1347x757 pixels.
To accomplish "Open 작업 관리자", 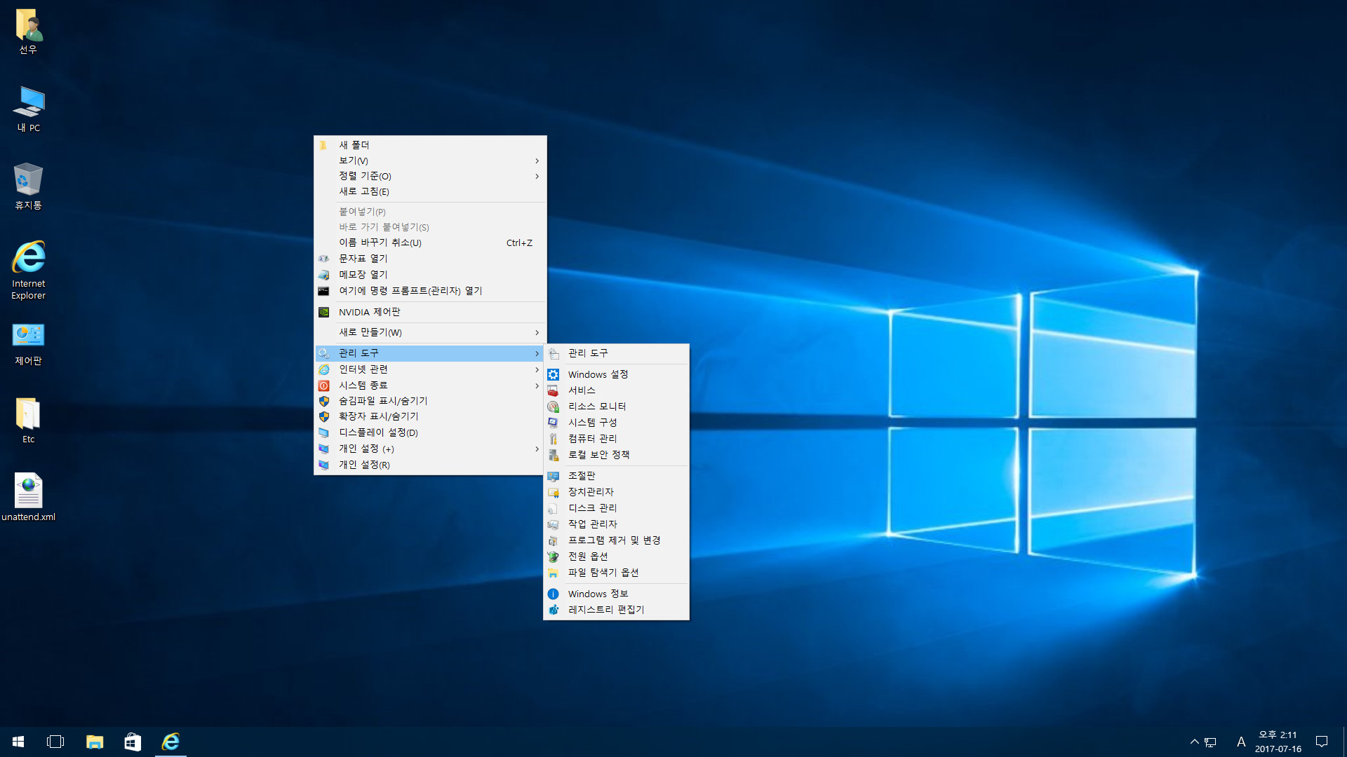I will (x=616, y=524).
